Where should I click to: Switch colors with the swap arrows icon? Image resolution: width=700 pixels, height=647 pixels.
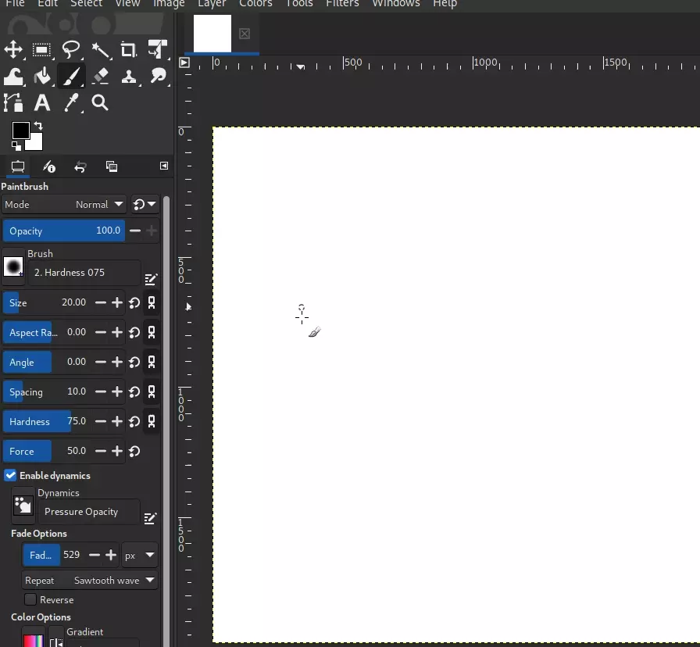[x=37, y=124]
